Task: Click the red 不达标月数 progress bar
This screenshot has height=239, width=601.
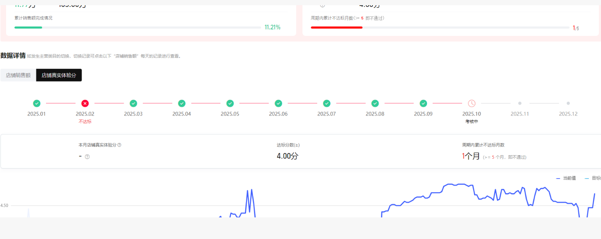Action: pos(336,27)
